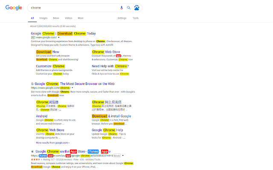Open search Tools
This screenshot has height=170, width=273.
point(136,18)
